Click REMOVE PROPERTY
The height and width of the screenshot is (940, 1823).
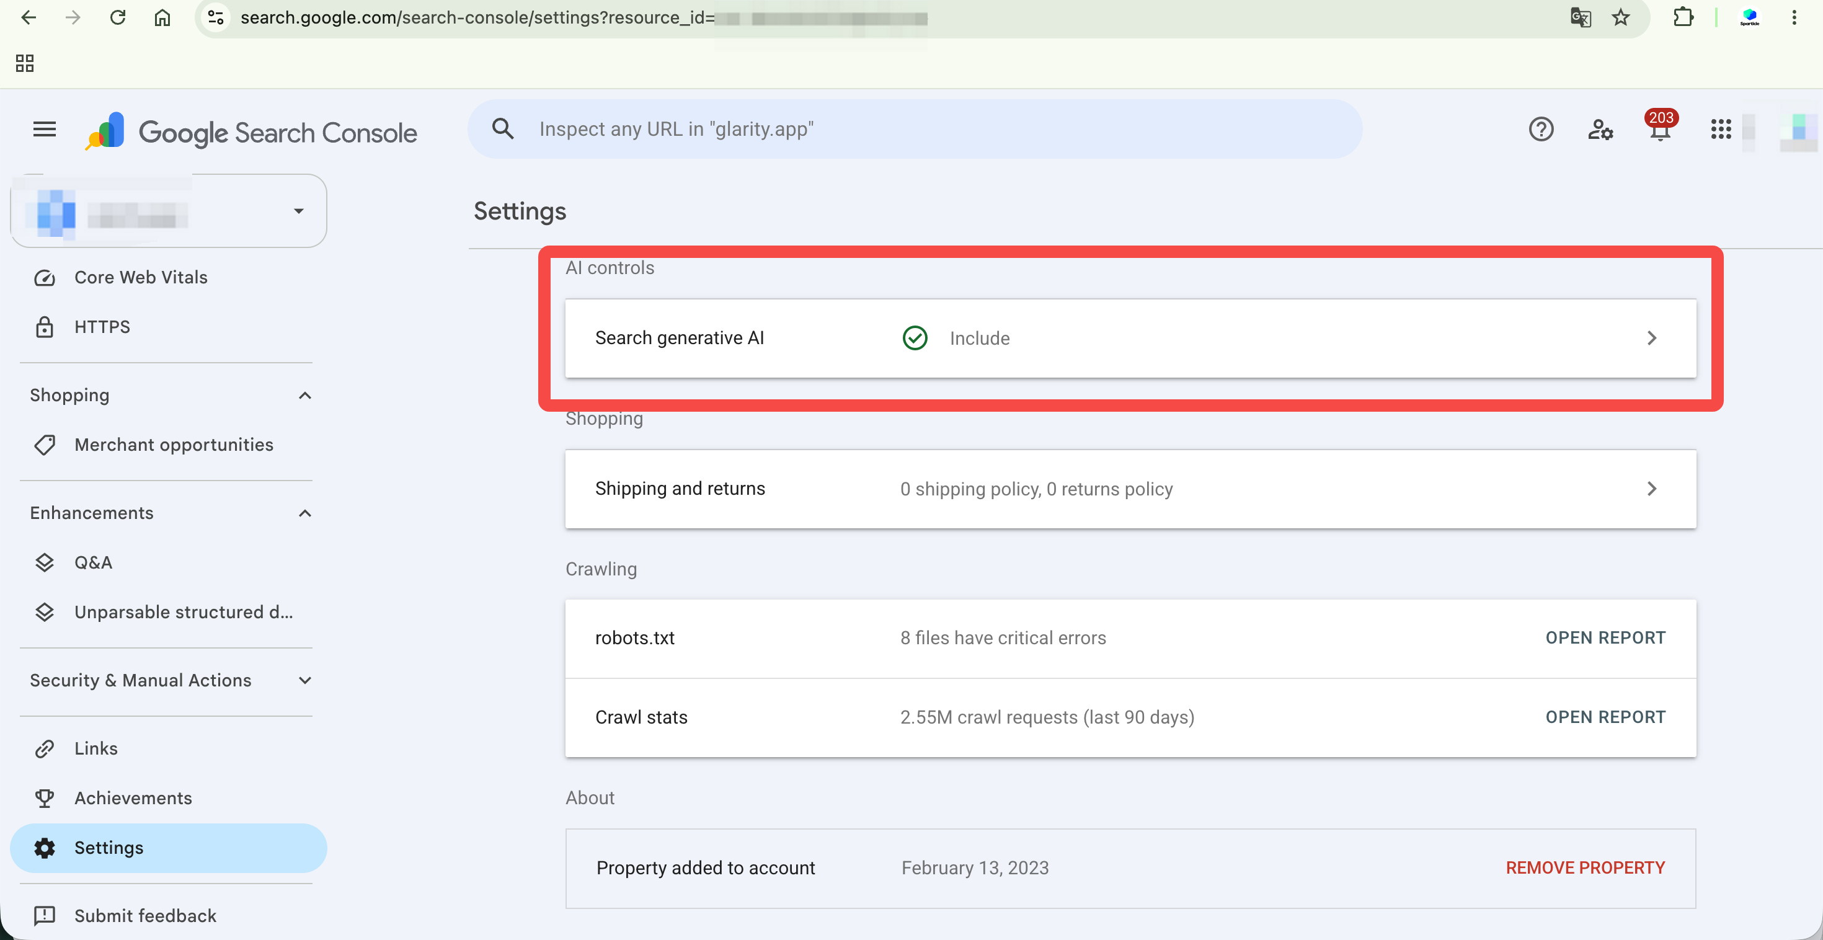pos(1586,868)
